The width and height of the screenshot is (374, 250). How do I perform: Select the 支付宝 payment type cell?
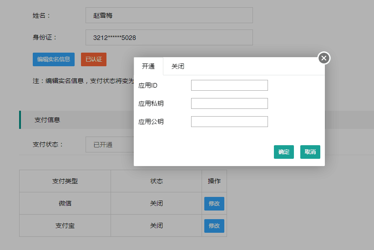click(65, 225)
